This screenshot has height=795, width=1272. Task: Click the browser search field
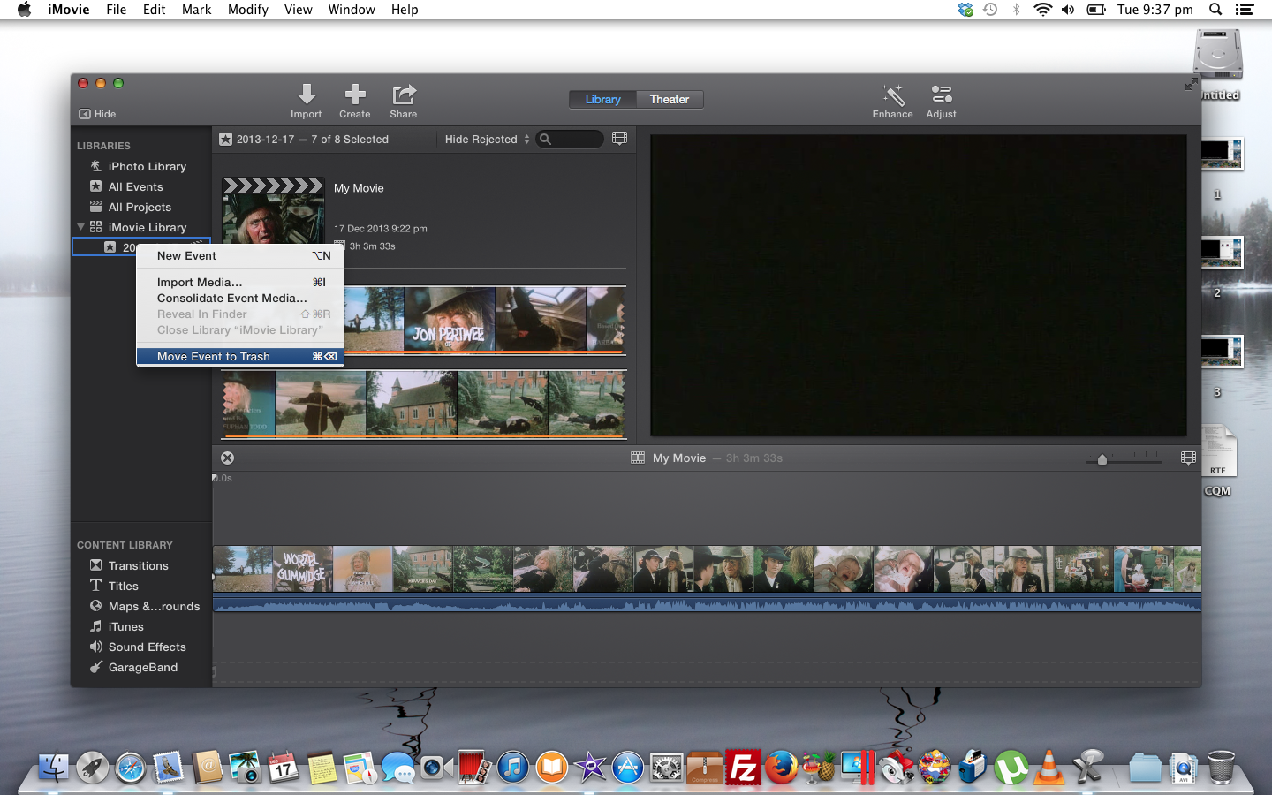(x=571, y=140)
